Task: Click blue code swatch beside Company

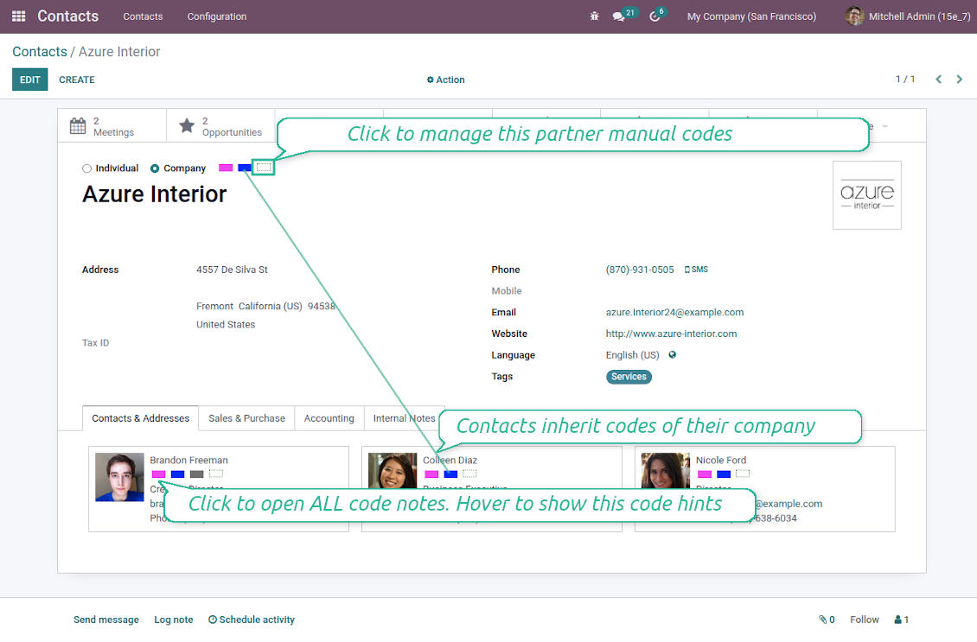Action: click(x=244, y=168)
